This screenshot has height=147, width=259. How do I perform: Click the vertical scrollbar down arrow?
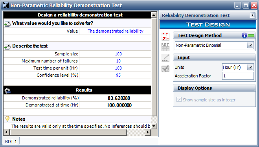coord(154,126)
